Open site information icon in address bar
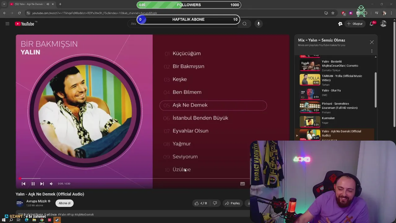The height and width of the screenshot is (223, 396). coord(28,13)
